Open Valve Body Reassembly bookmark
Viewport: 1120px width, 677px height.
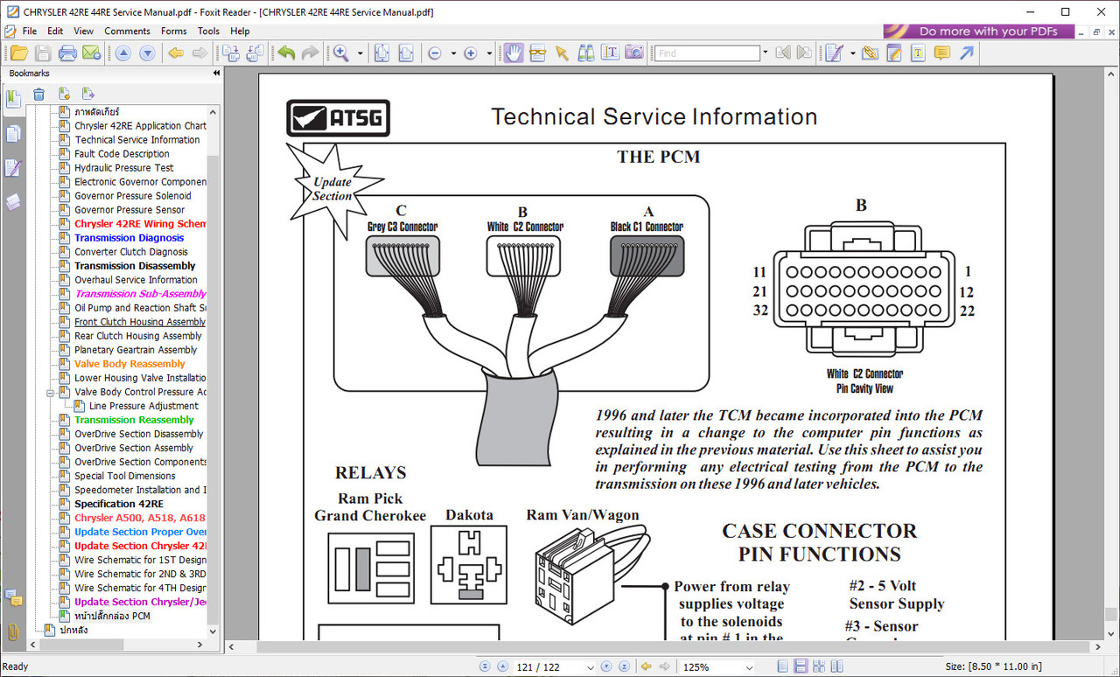[x=129, y=364]
